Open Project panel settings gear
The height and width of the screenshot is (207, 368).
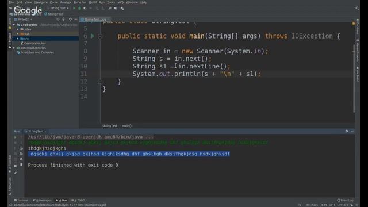pyautogui.click(x=70, y=19)
